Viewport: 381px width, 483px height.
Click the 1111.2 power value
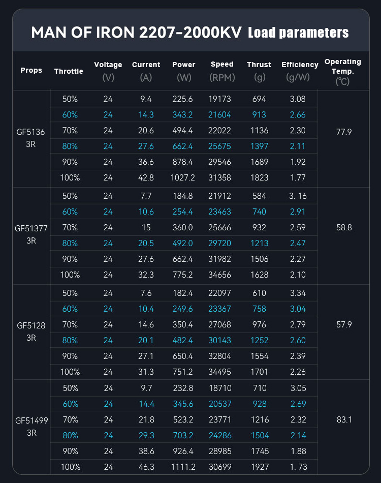(183, 467)
